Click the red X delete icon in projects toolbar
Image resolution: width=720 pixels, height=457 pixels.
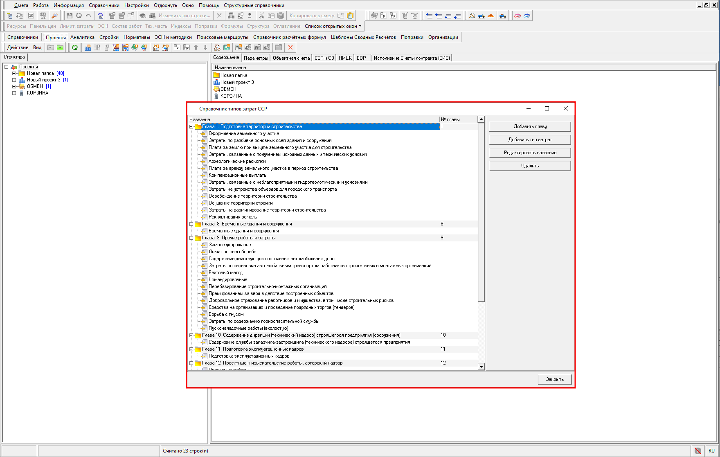pyautogui.click(x=290, y=47)
